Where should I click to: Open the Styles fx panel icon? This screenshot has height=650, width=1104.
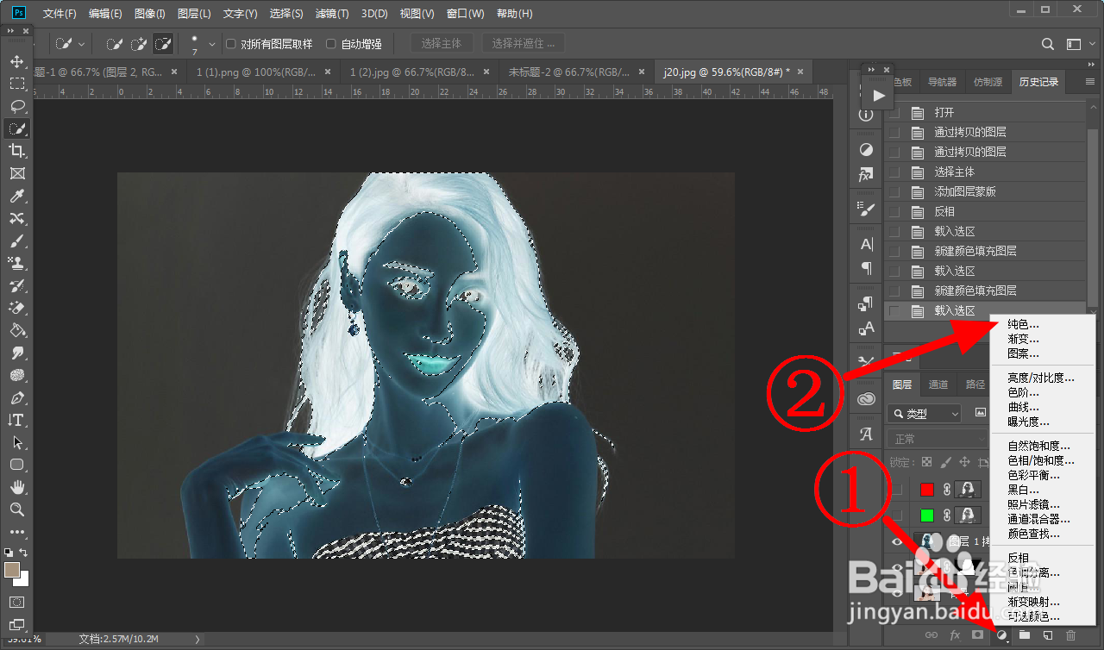pos(867,174)
